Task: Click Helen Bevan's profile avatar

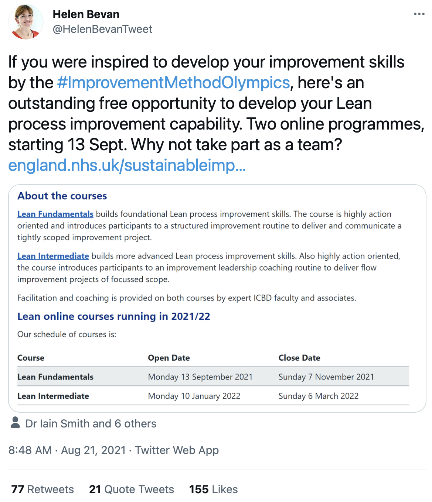Action: point(26,22)
